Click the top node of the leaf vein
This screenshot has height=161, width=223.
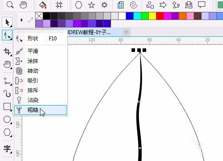pos(140,53)
